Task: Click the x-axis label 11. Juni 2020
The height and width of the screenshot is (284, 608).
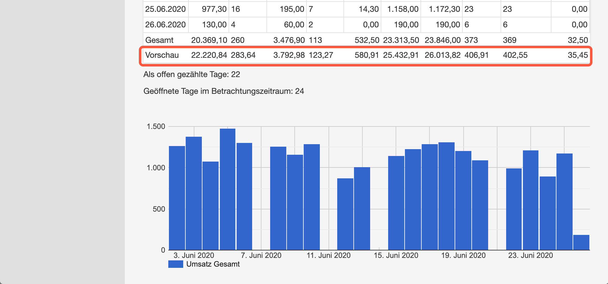Action: click(x=329, y=255)
